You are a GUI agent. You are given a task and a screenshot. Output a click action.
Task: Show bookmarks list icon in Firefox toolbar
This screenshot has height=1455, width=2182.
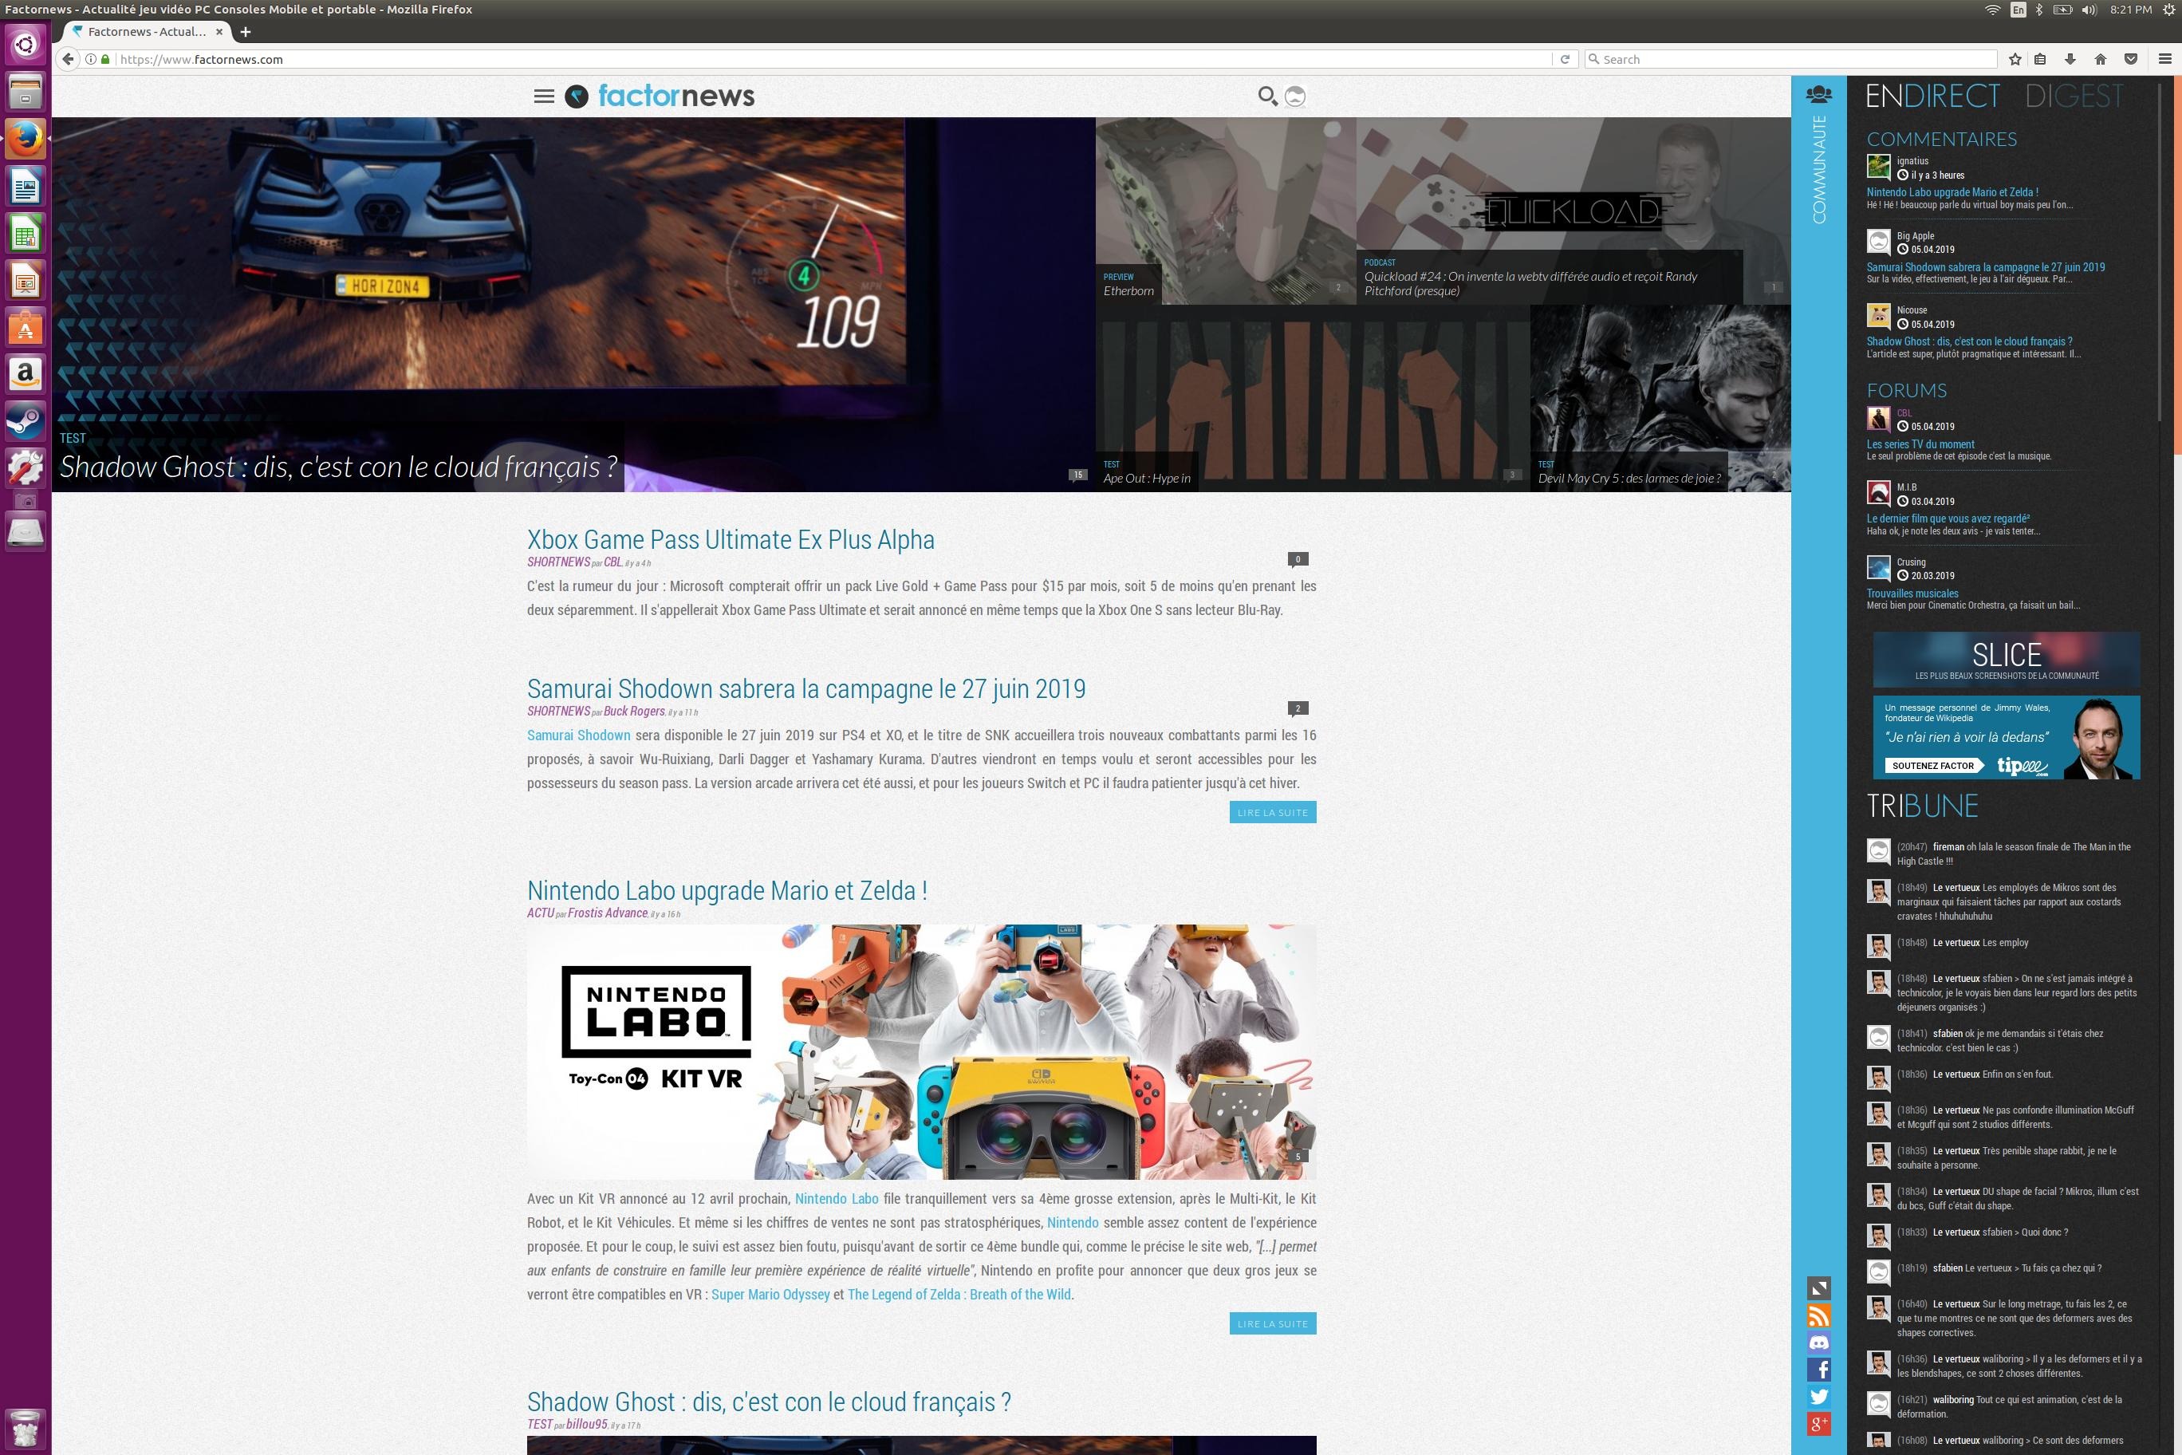[x=2040, y=59]
